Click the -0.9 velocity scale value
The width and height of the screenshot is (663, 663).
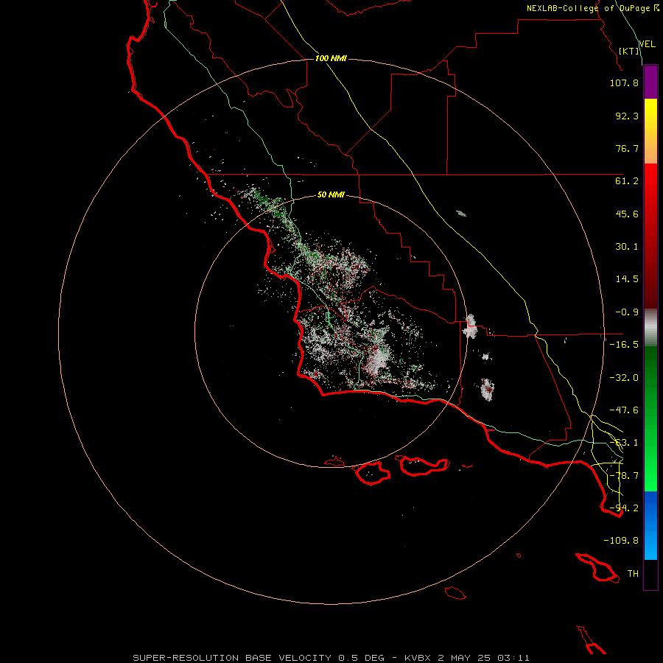point(627,312)
